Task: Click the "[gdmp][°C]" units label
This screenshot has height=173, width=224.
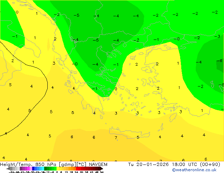Action: (x=72, y=165)
